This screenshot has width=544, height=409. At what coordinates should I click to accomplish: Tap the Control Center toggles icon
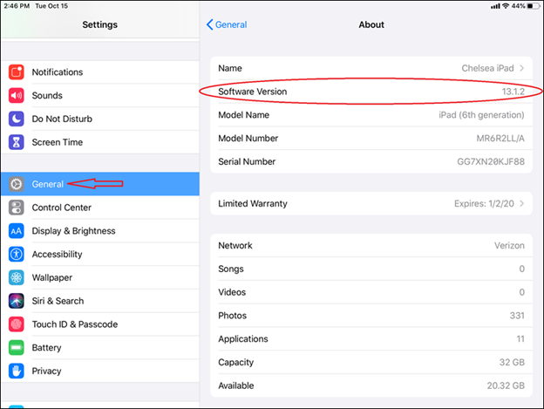tap(17, 208)
